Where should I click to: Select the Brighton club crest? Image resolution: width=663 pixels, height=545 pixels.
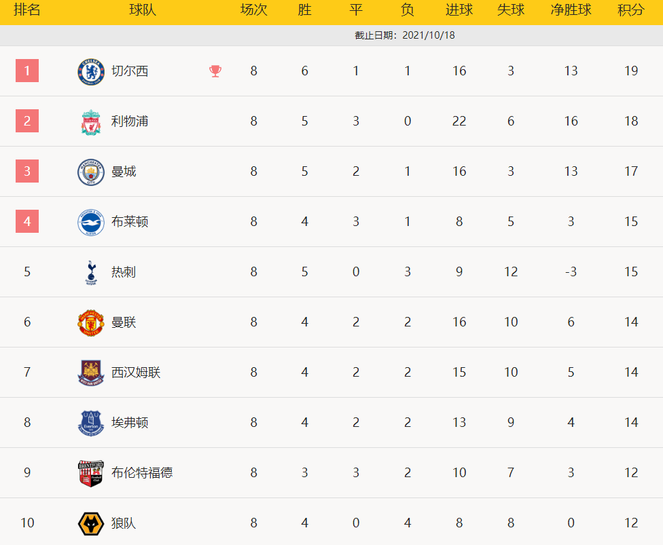(91, 222)
